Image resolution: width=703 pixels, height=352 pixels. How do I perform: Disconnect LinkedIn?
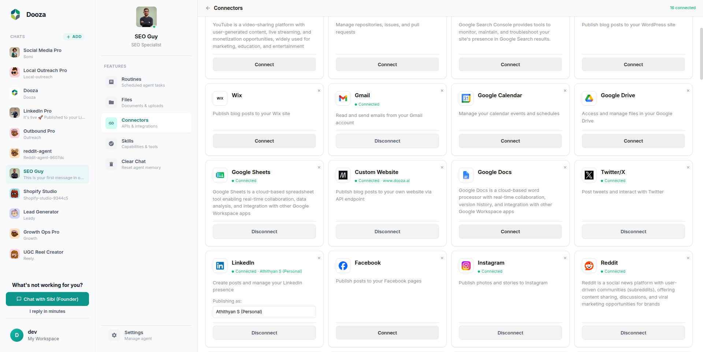(264, 333)
